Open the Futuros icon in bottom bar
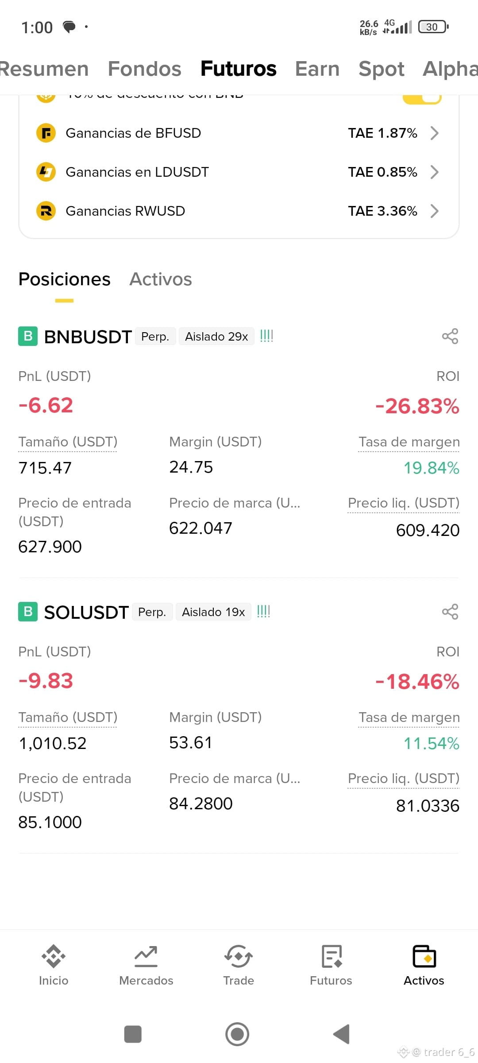This screenshot has height=1063, width=478. click(x=332, y=957)
